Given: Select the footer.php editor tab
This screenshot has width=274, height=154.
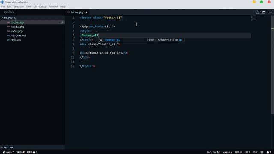Looking at the screenshot, I should pos(77,12).
